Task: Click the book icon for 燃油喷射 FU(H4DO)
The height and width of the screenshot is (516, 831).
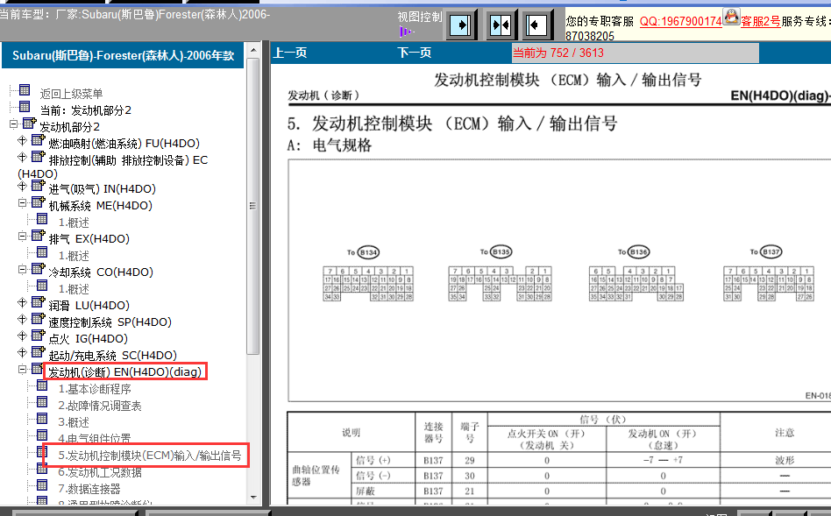Action: point(39,140)
